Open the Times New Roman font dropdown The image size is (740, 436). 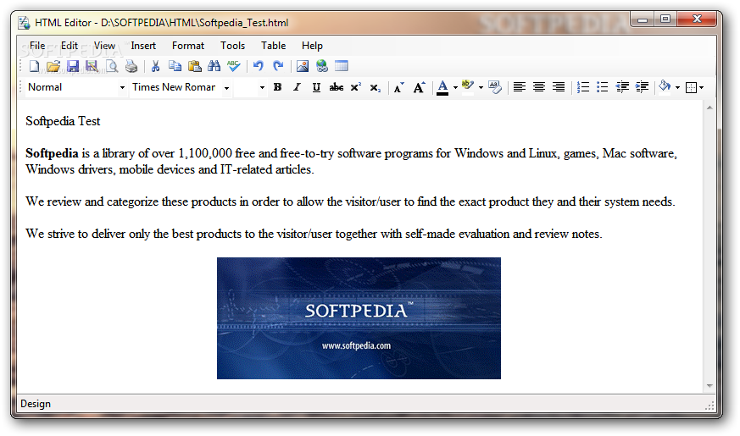point(226,88)
